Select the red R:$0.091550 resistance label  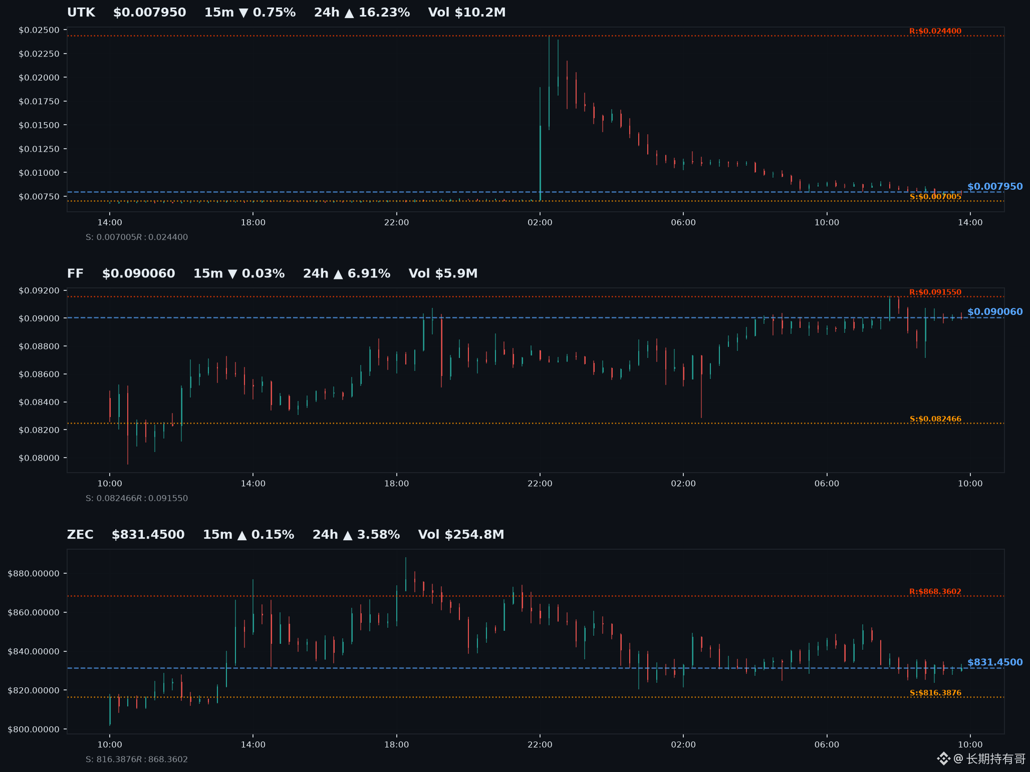click(935, 292)
